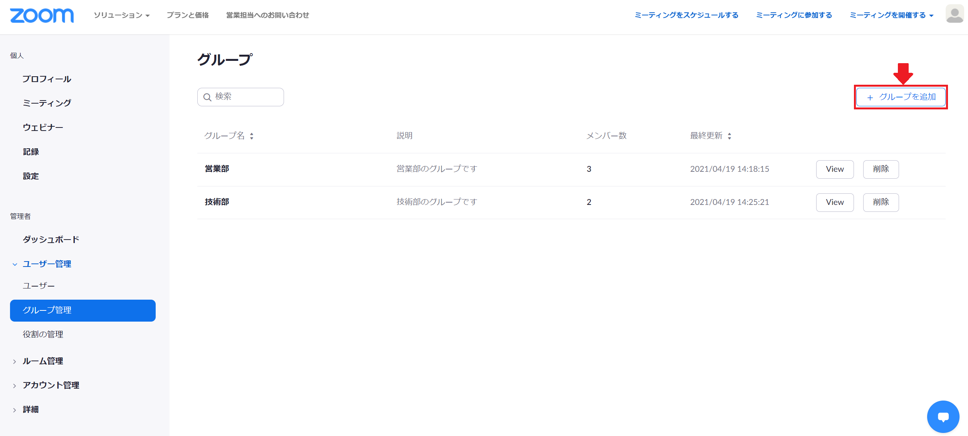
Task: Expand the アカウント管理 section
Action: 15,386
